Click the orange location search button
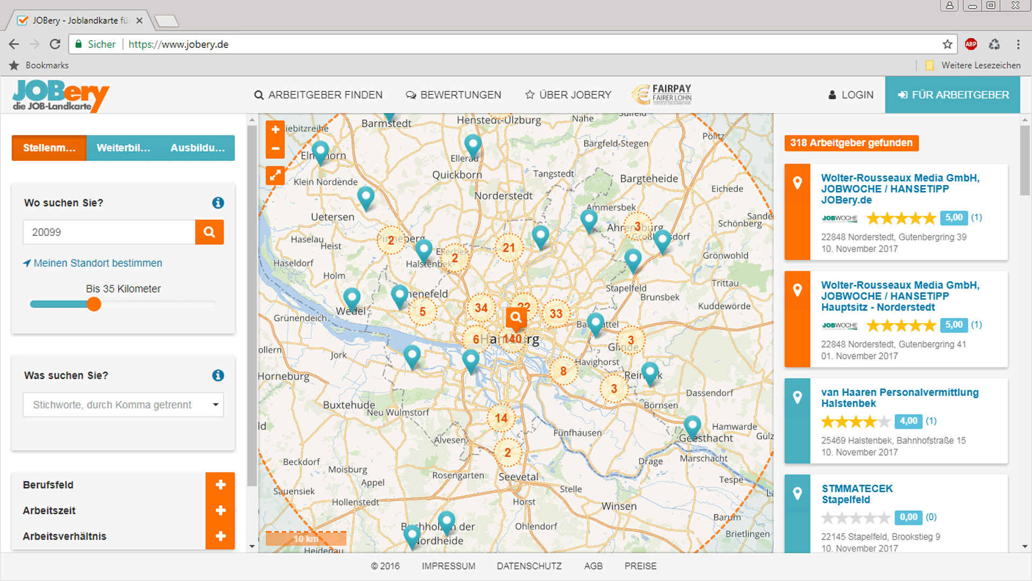The image size is (1032, 581). tap(210, 232)
